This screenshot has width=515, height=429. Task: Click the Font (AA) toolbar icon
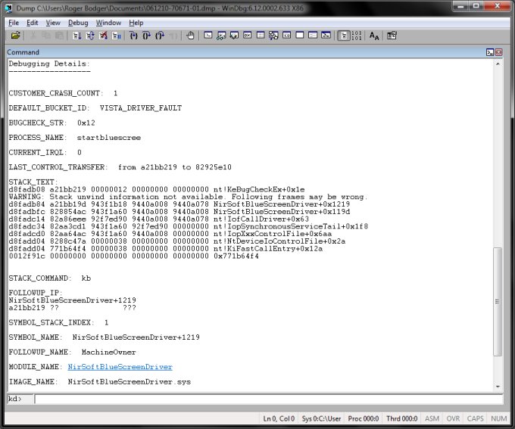pos(374,36)
